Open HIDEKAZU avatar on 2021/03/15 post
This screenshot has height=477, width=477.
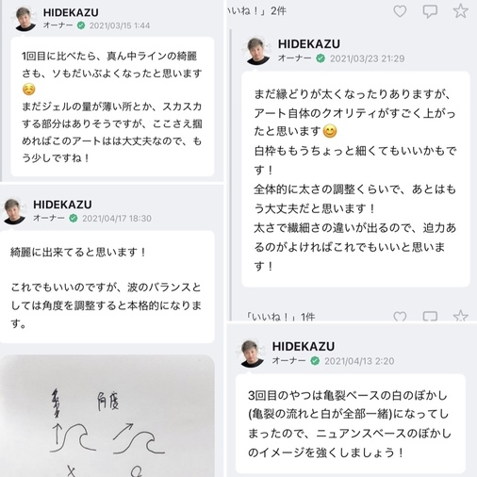(x=25, y=19)
